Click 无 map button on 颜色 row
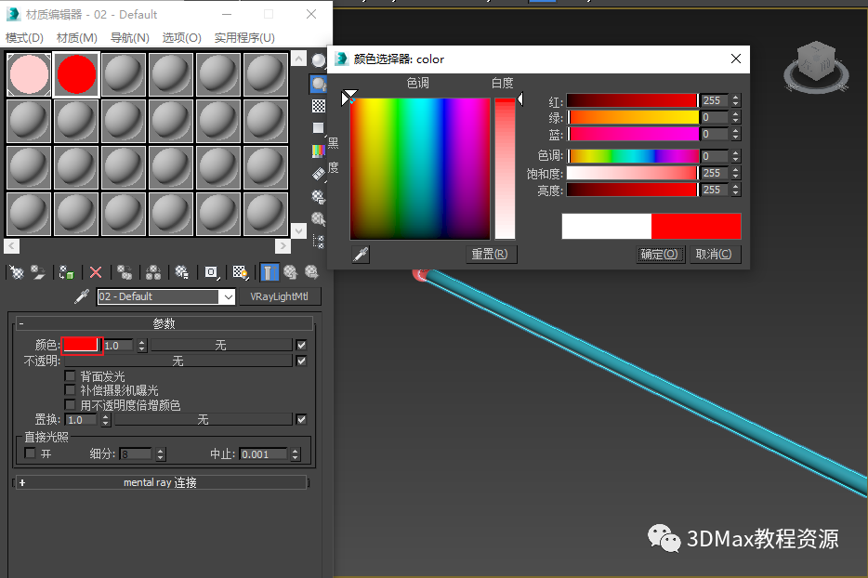 (x=221, y=345)
